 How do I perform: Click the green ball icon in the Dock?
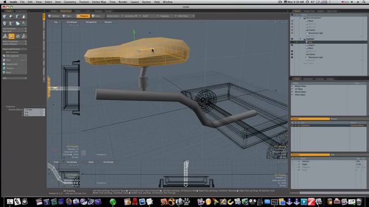(113, 202)
